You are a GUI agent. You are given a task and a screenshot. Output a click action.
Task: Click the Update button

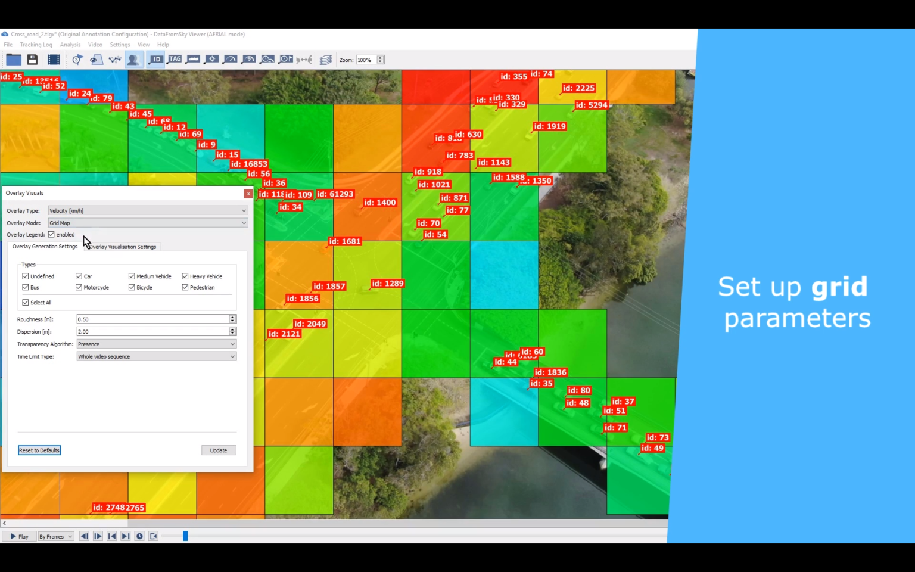[219, 450]
